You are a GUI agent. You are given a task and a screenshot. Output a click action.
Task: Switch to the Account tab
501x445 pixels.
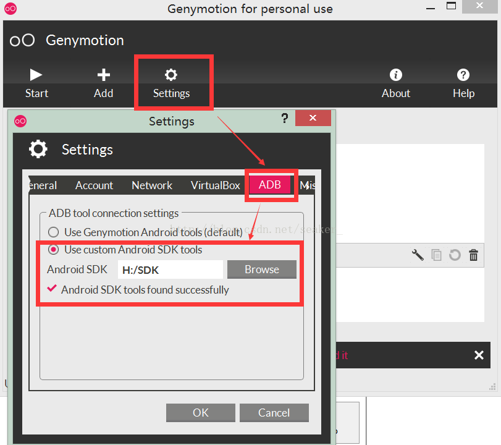coord(95,185)
